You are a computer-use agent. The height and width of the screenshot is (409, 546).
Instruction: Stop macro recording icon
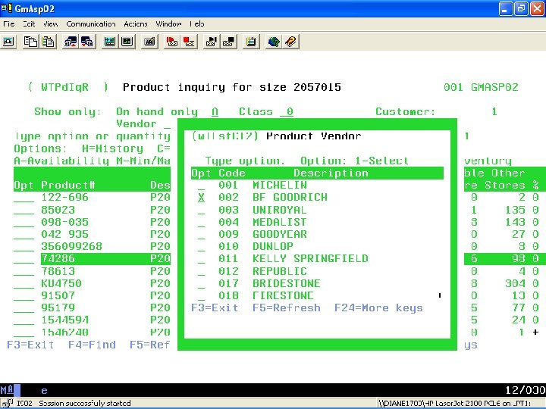click(x=189, y=42)
